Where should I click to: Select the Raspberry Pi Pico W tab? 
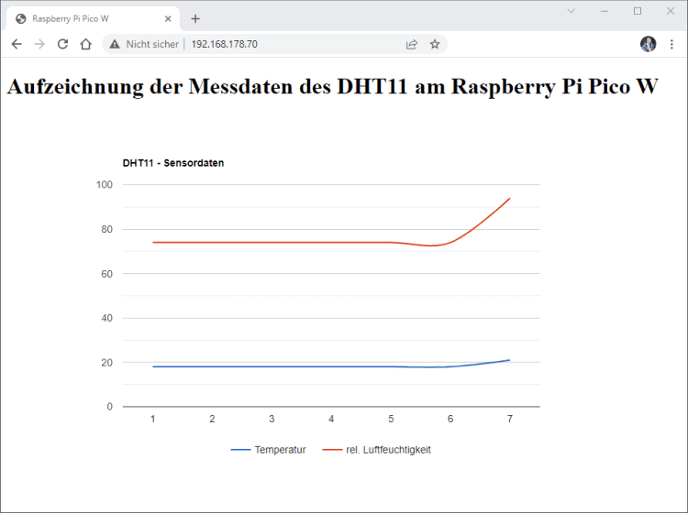(93, 19)
